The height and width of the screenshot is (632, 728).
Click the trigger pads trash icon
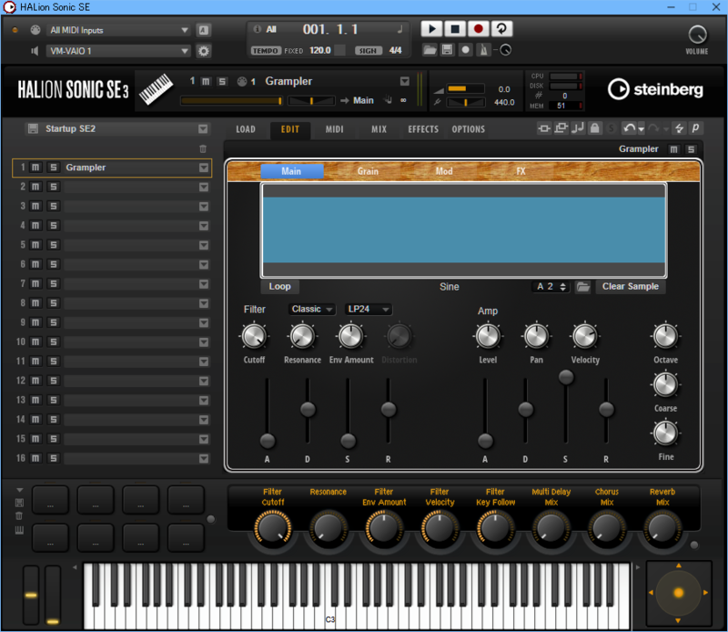tap(19, 515)
